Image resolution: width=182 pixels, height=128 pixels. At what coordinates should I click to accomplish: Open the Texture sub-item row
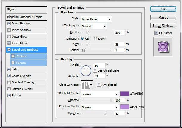pyautogui.click(x=28, y=63)
